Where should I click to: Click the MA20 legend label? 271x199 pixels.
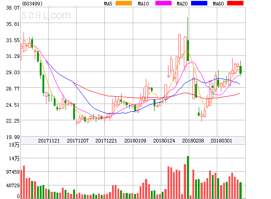(182, 4)
